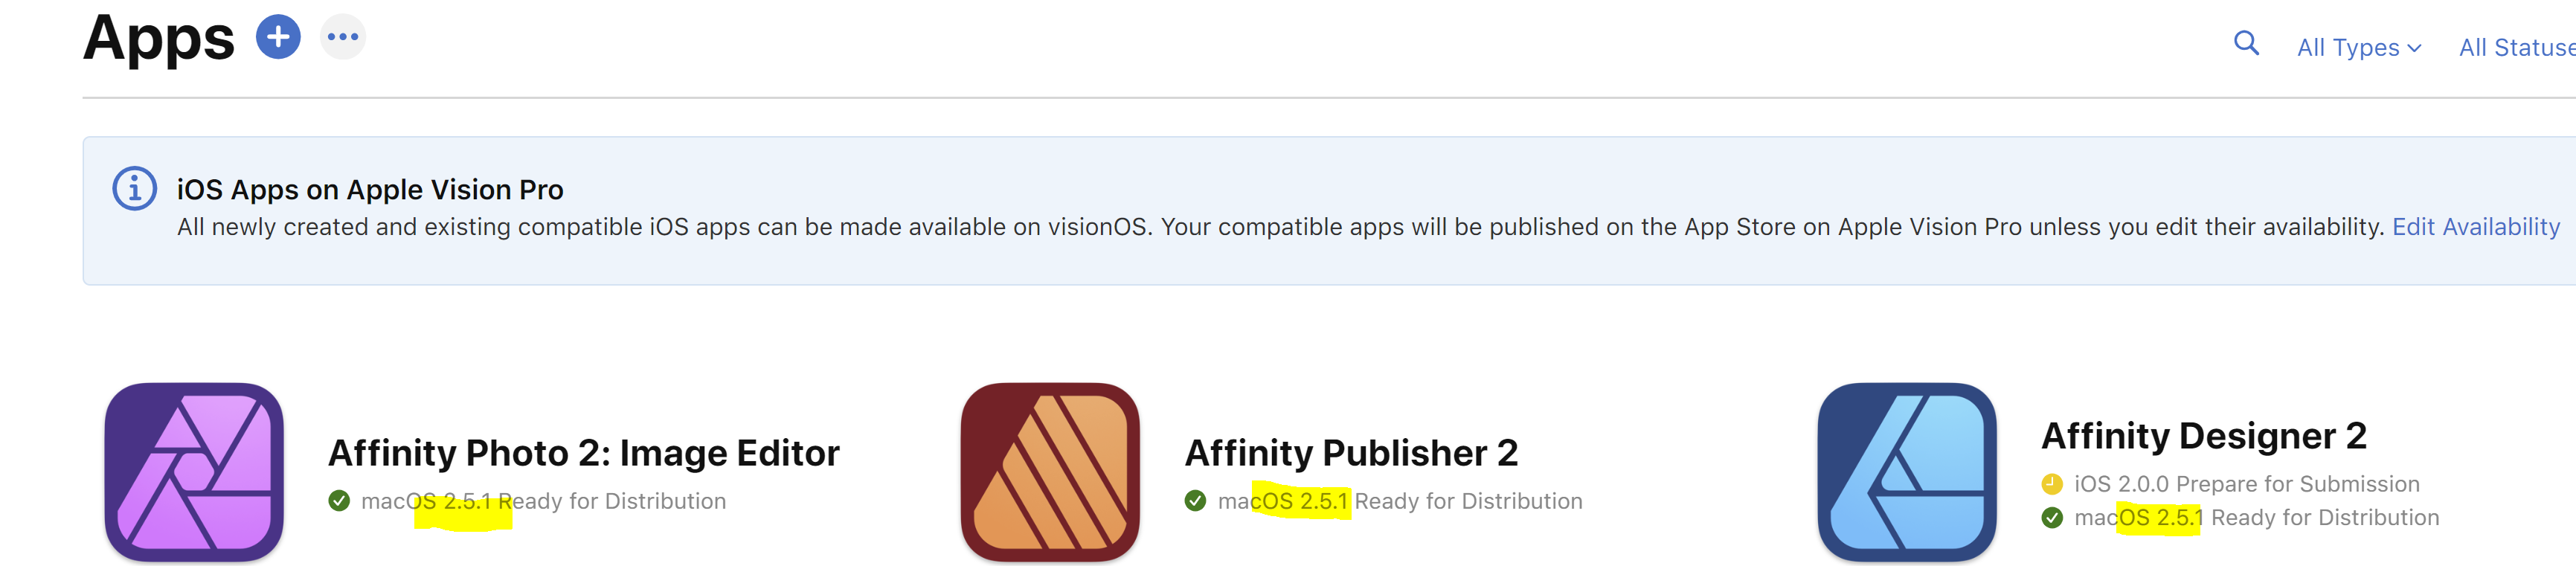Click the 'iOS Apps on Apple Vision Pro' heading
The image size is (2576, 566).
click(370, 189)
